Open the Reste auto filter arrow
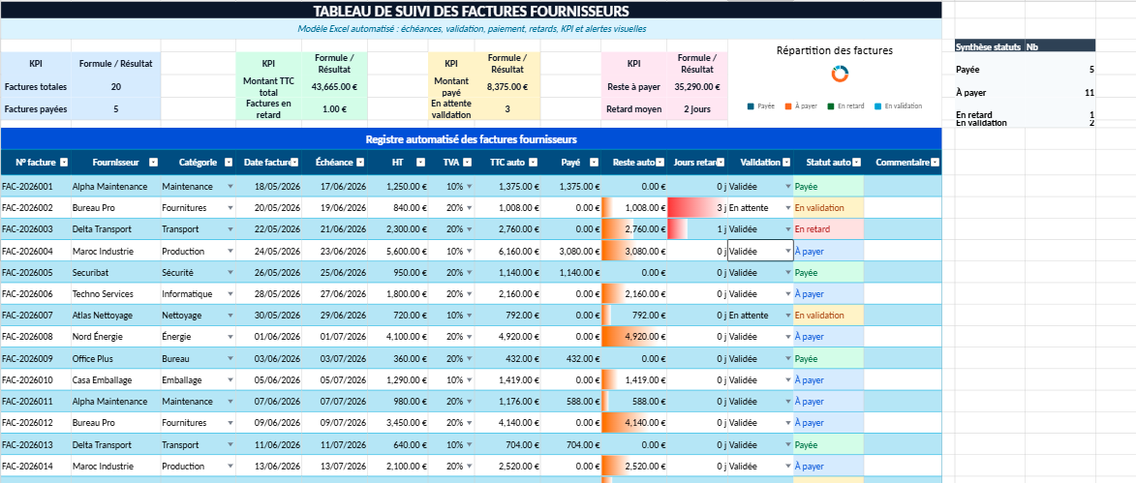1136x483 pixels. pyautogui.click(x=660, y=163)
